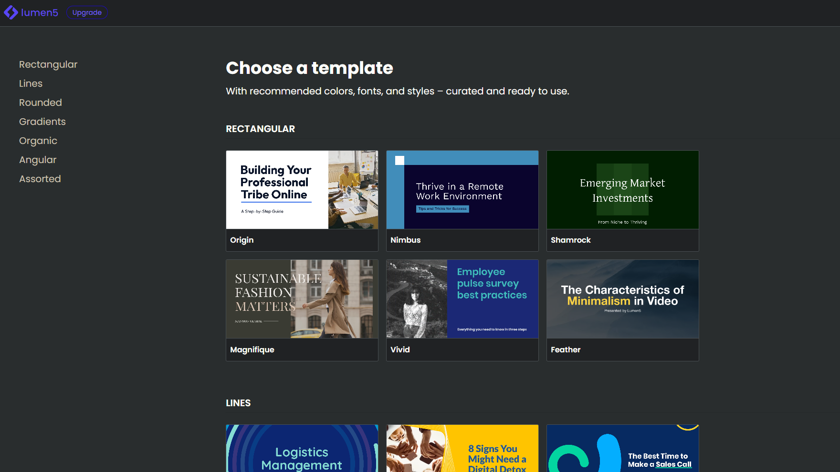Click the Feather template name label
Viewport: 840px width, 472px height.
pyautogui.click(x=566, y=349)
